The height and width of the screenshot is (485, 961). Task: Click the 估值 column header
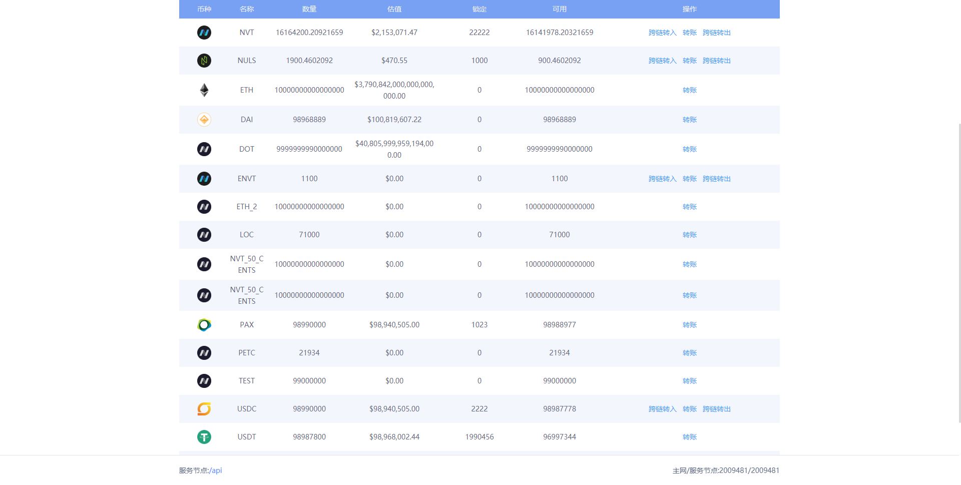pyautogui.click(x=394, y=9)
